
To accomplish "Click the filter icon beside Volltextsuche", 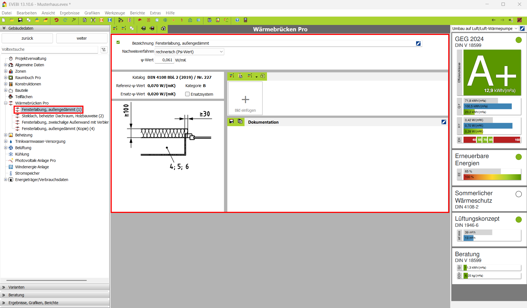I will click(x=104, y=50).
